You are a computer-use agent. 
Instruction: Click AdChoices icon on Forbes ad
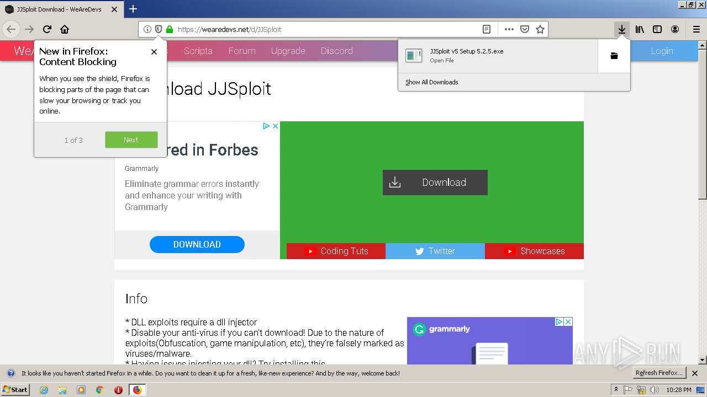pos(266,126)
